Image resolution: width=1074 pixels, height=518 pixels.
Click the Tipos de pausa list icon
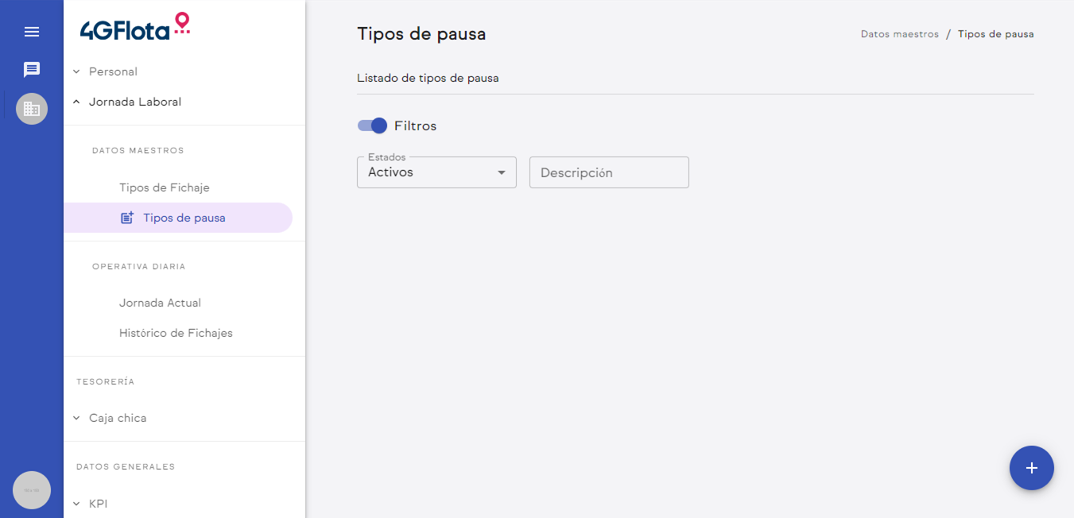pyautogui.click(x=127, y=218)
